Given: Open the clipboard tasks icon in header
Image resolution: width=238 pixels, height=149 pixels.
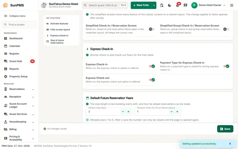Looking at the screenshot, I should coord(162,5).
